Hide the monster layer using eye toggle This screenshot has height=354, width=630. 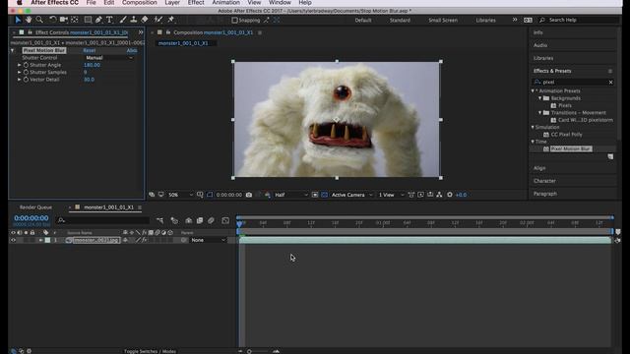(x=13, y=240)
